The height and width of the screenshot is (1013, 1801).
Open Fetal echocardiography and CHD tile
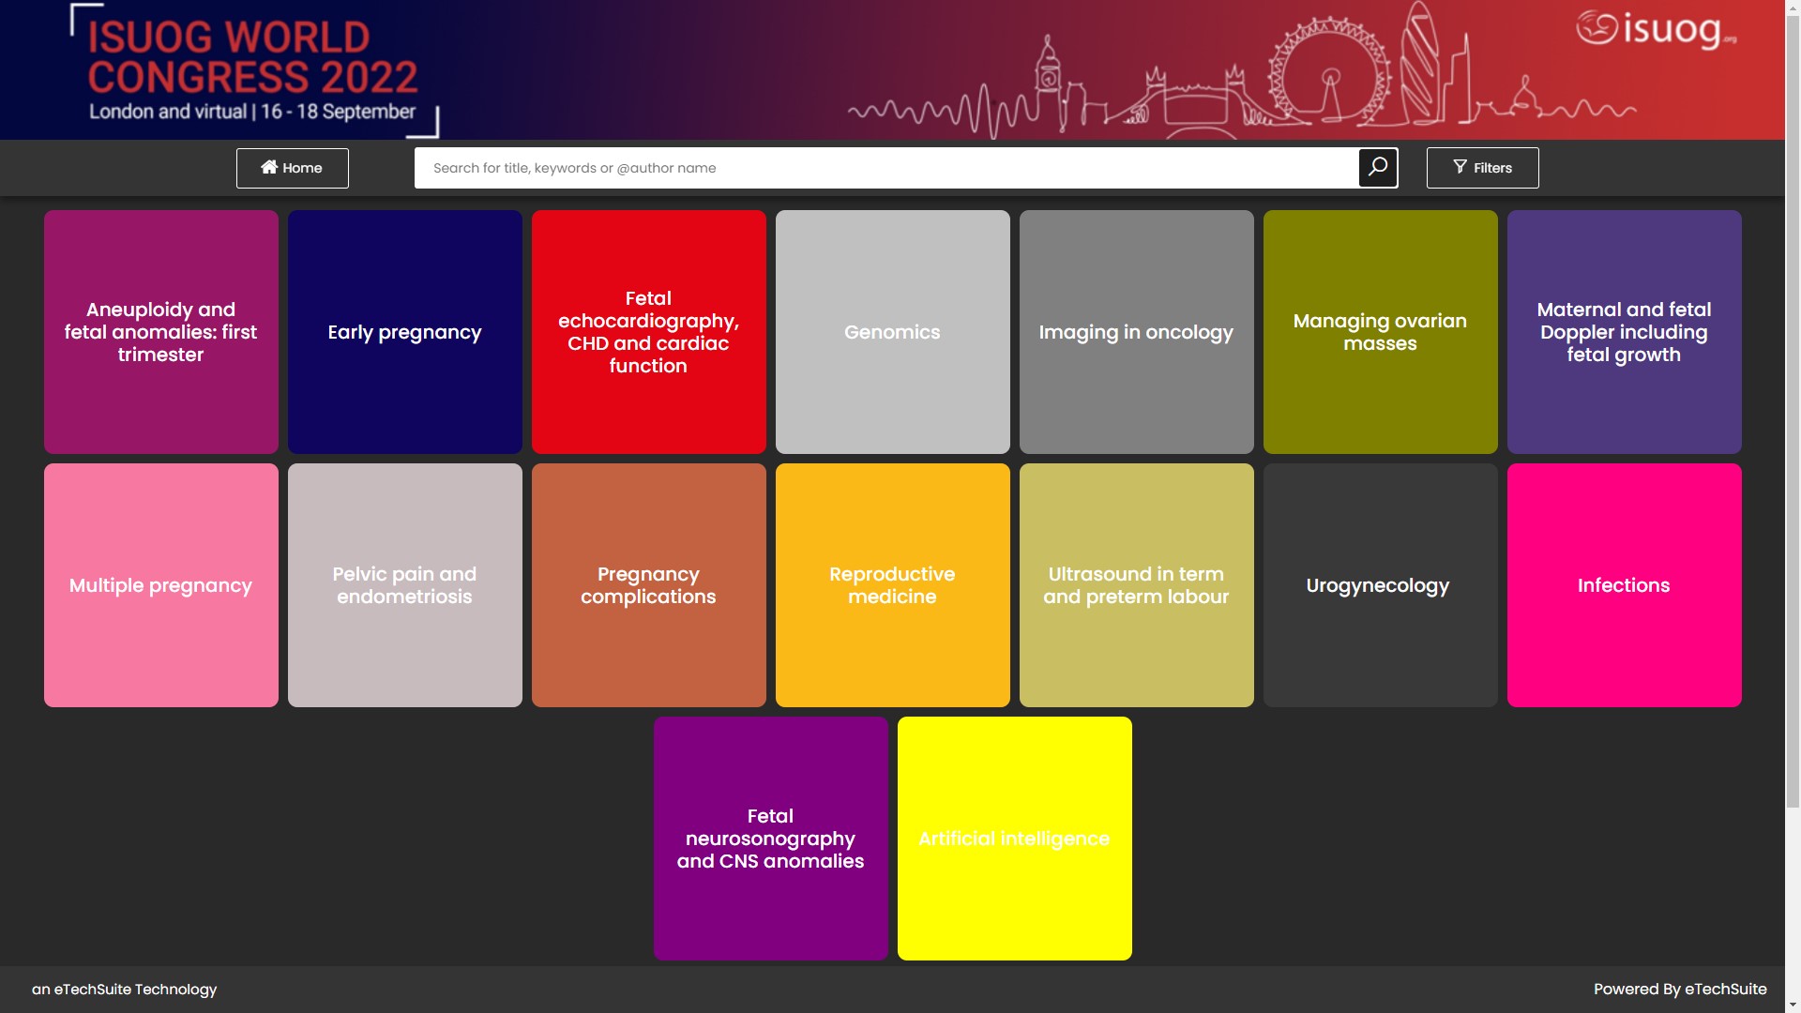point(649,332)
